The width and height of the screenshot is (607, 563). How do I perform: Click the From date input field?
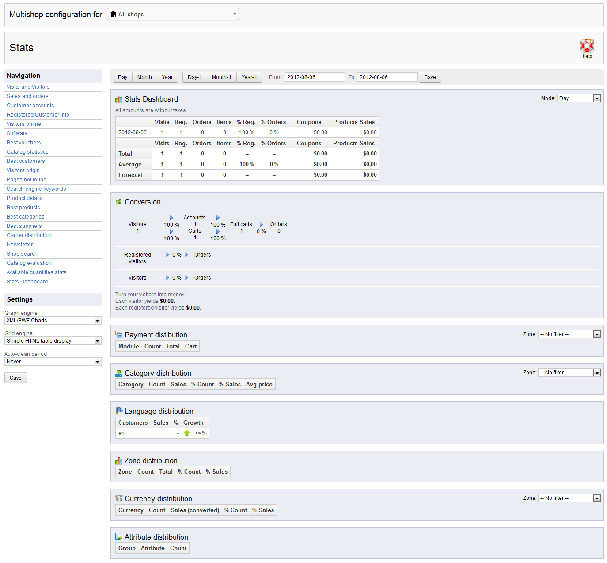[x=315, y=77]
